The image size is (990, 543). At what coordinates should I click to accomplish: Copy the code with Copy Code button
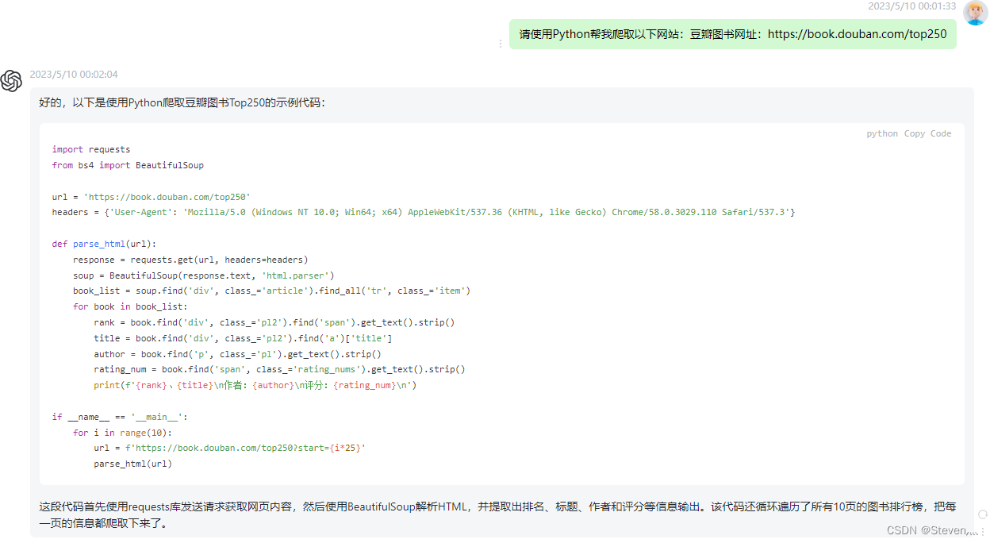pos(927,133)
